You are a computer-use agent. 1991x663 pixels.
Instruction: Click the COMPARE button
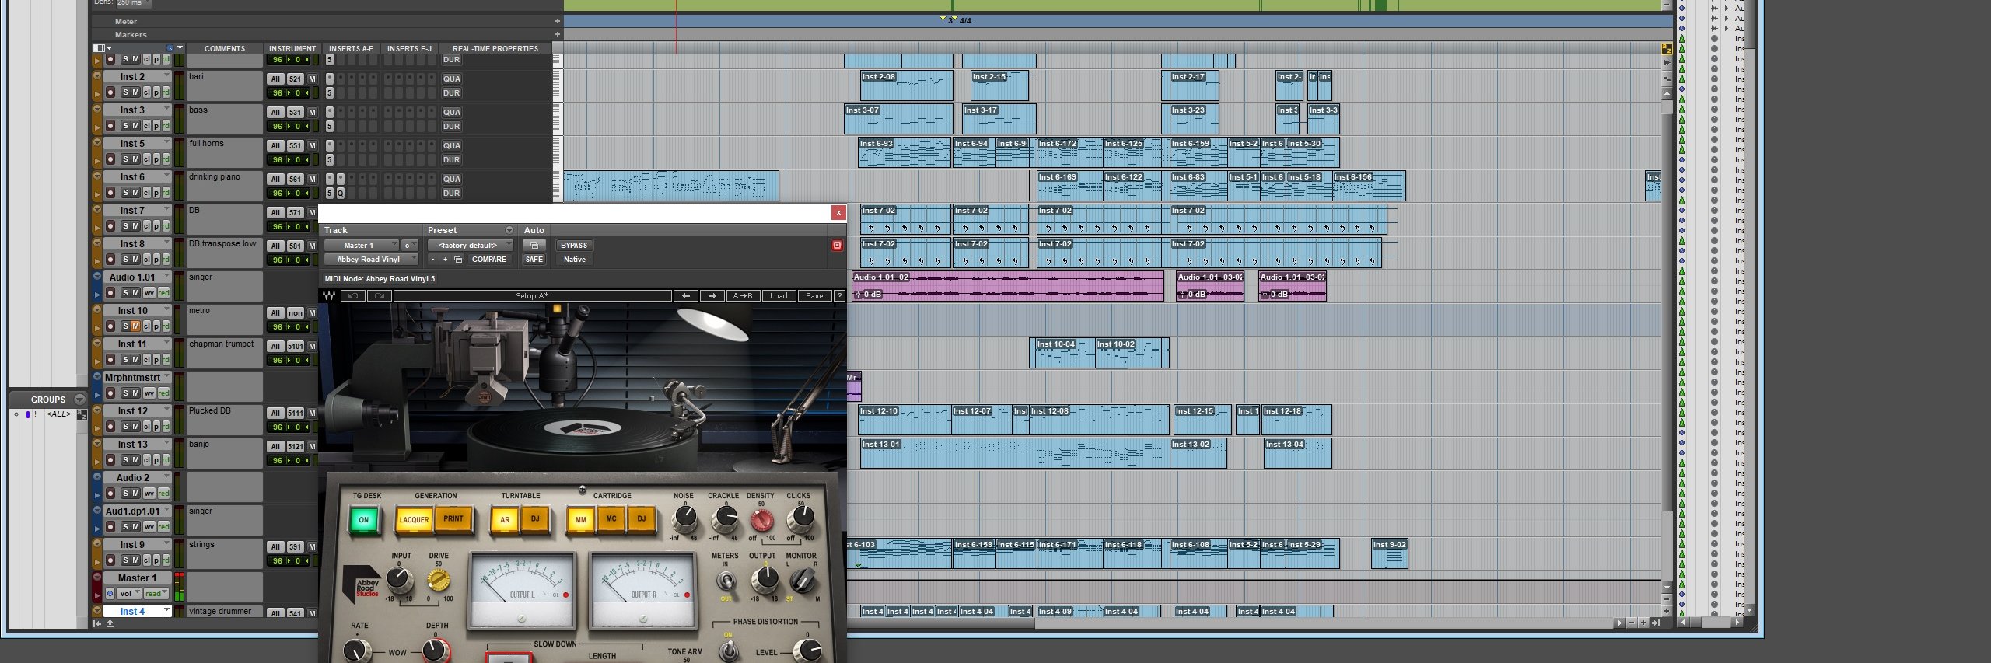(489, 260)
